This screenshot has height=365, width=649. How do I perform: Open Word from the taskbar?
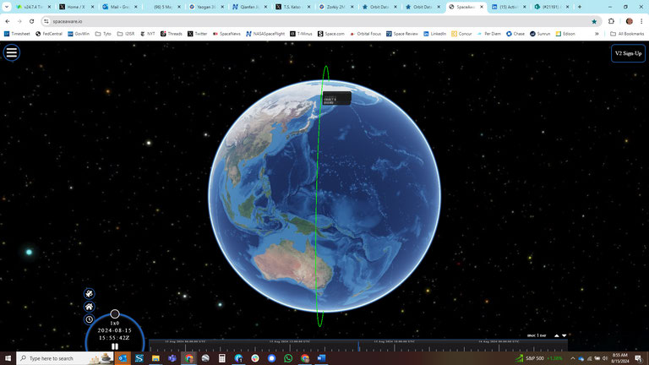click(321, 358)
